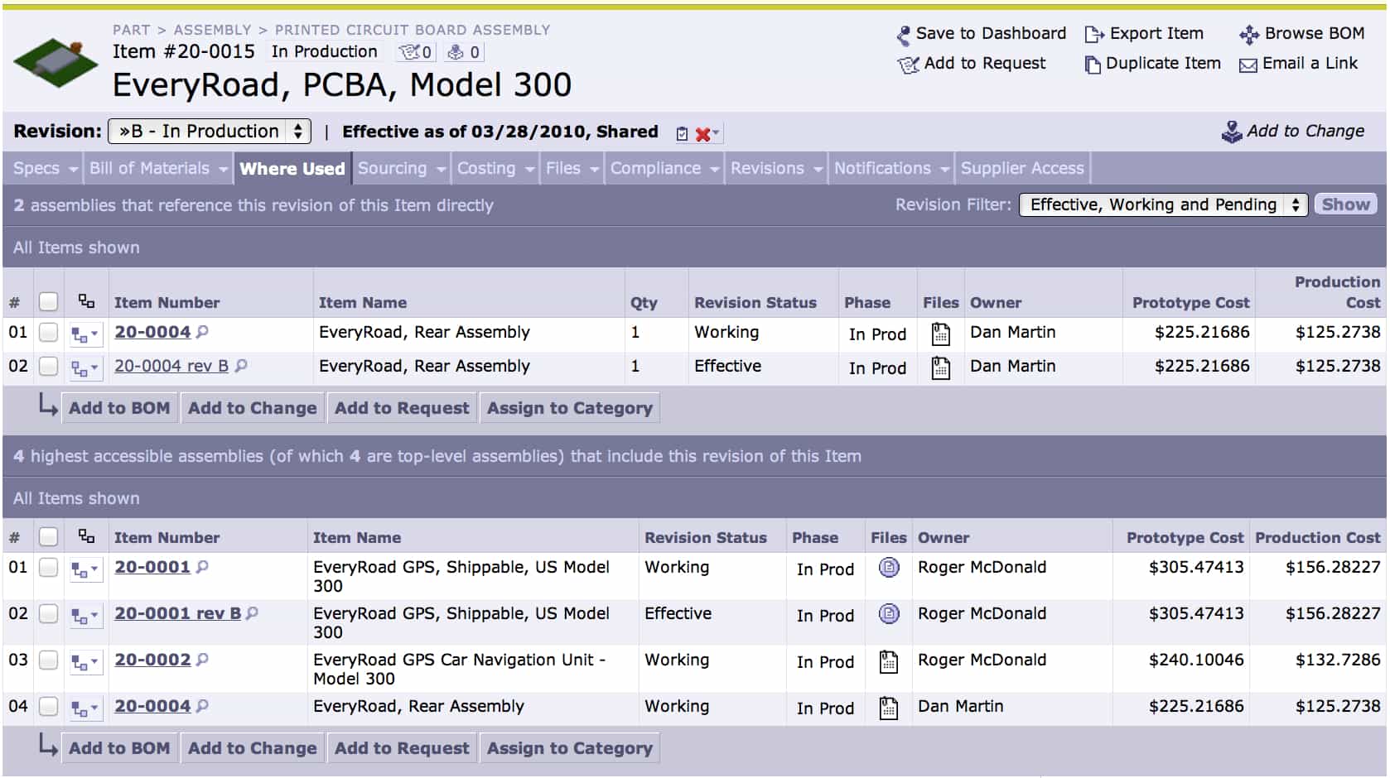Open the action dropdown for 20-0001 rev B
The width and height of the screenshot is (1390, 778).
[85, 616]
